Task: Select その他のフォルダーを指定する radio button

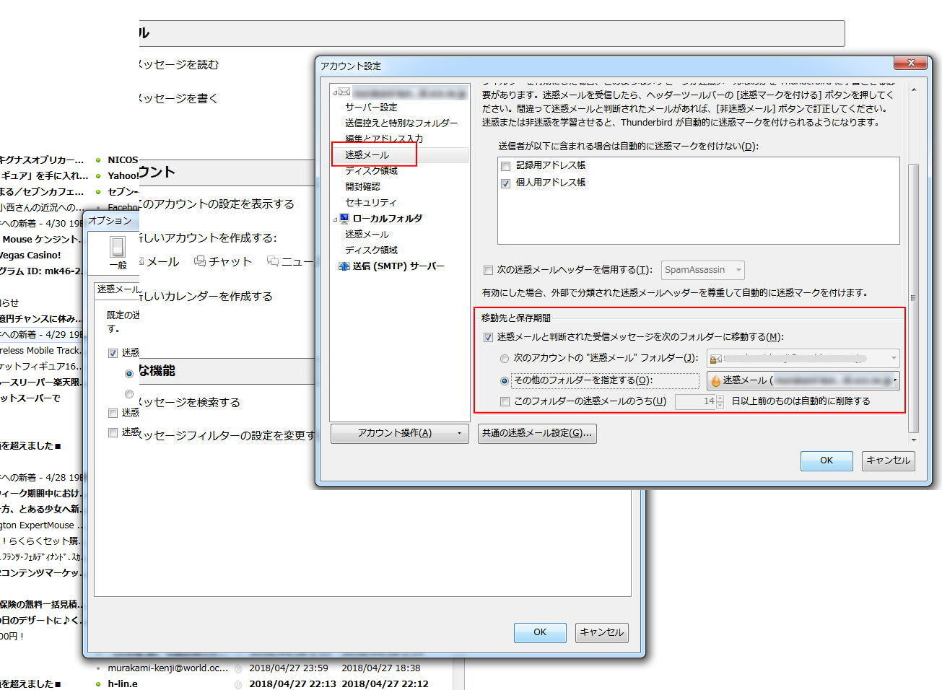Action: (505, 381)
